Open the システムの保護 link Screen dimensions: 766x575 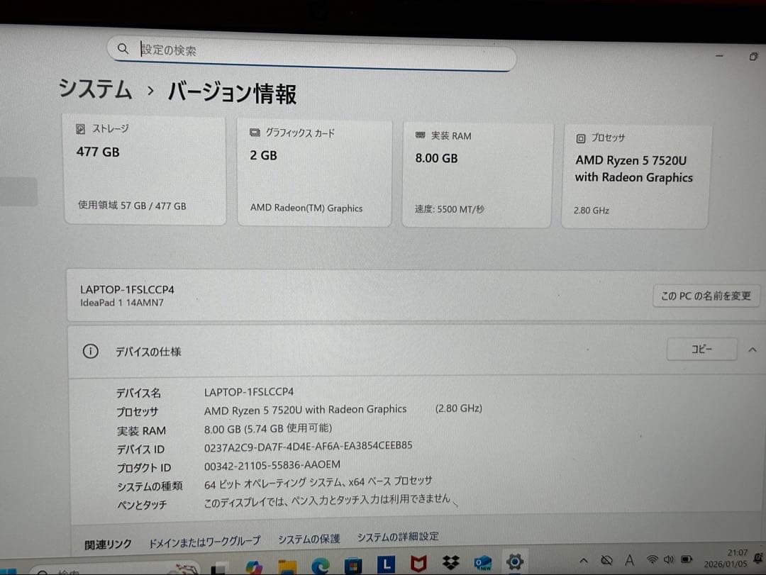coord(310,539)
